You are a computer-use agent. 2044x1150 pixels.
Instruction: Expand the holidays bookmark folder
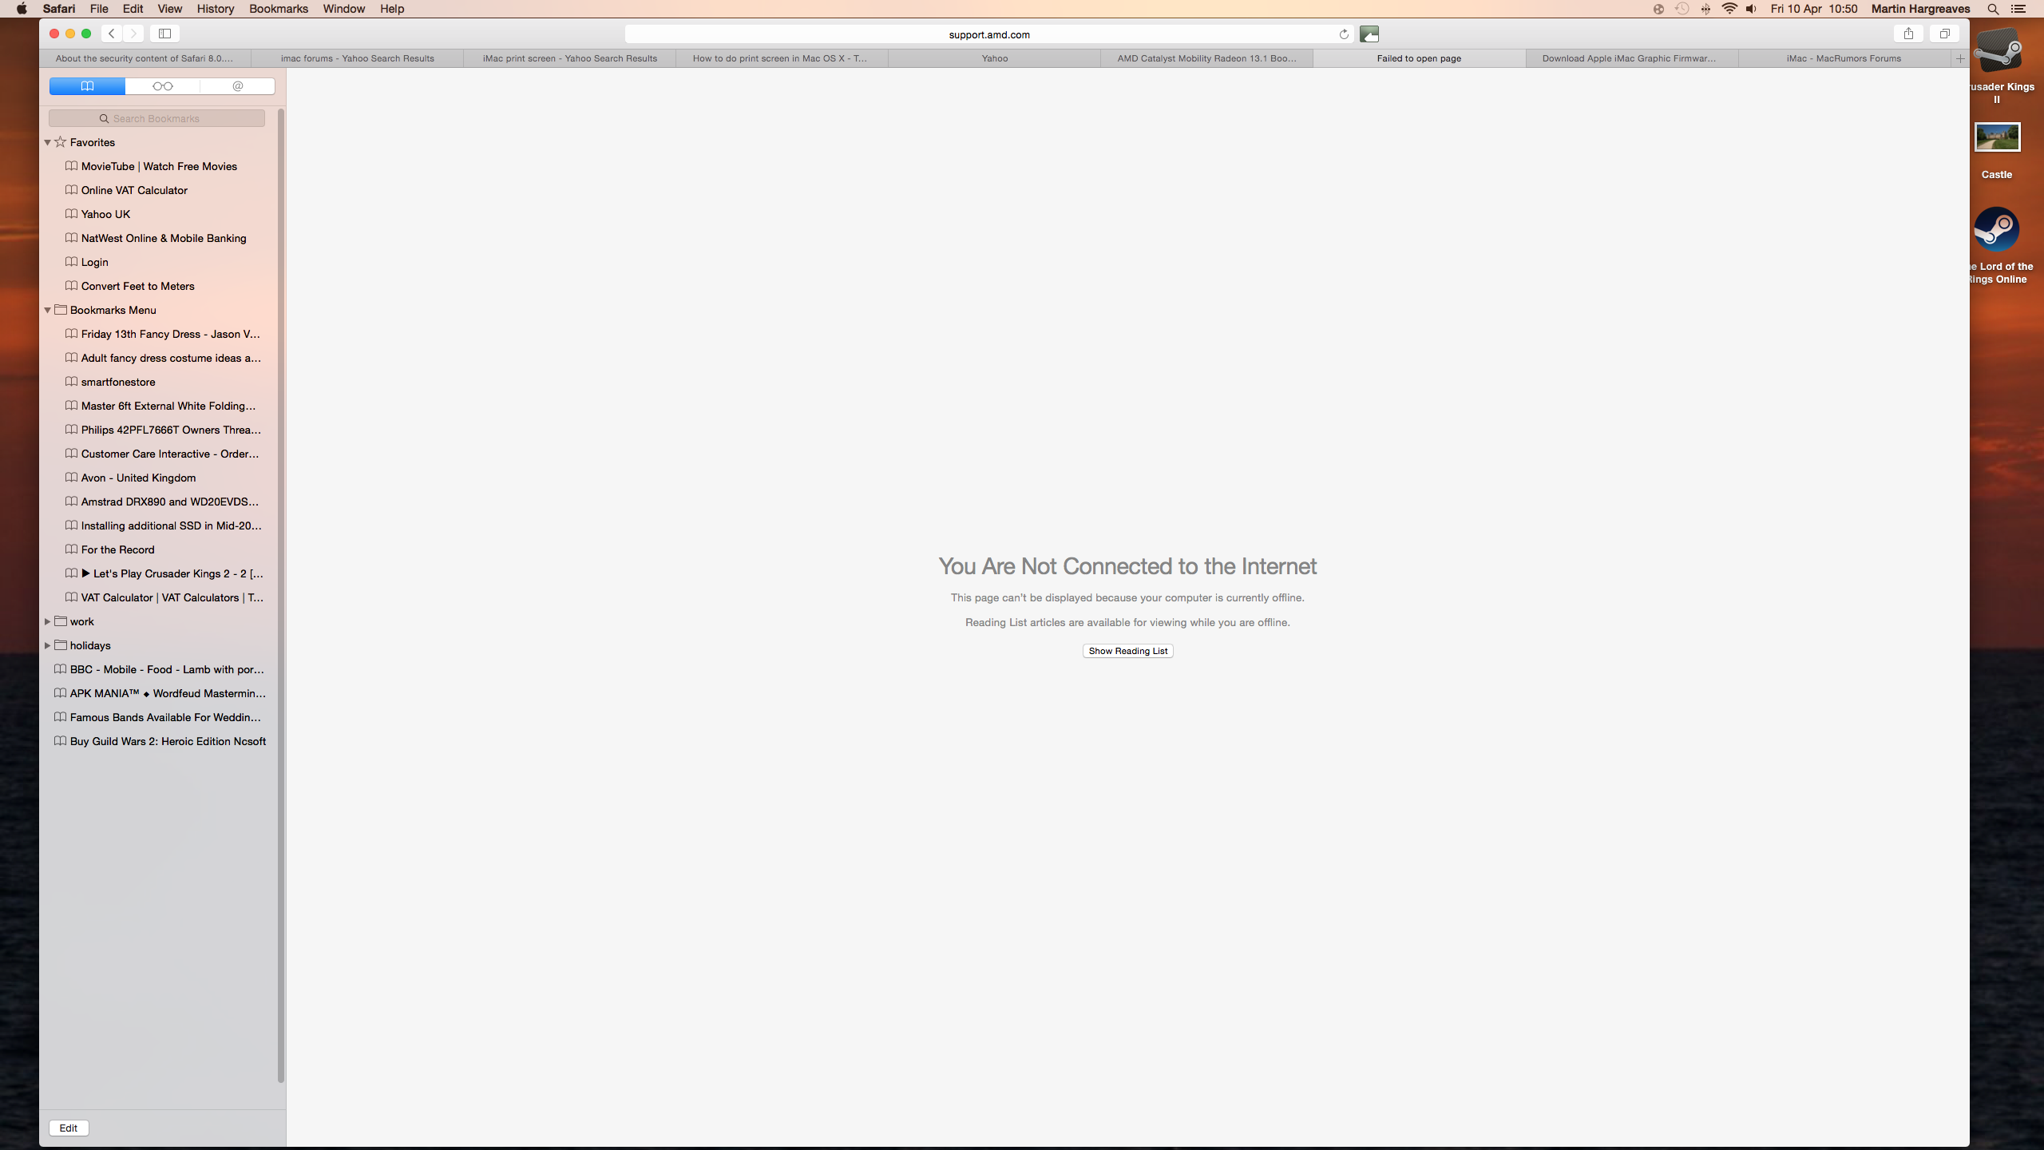(48, 645)
